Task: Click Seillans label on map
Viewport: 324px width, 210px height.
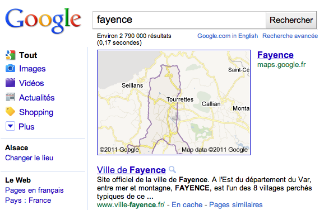Action: [x=132, y=85]
